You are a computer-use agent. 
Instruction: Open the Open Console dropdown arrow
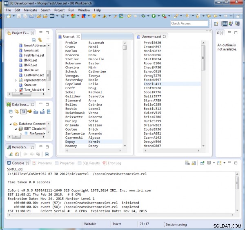point(224,163)
